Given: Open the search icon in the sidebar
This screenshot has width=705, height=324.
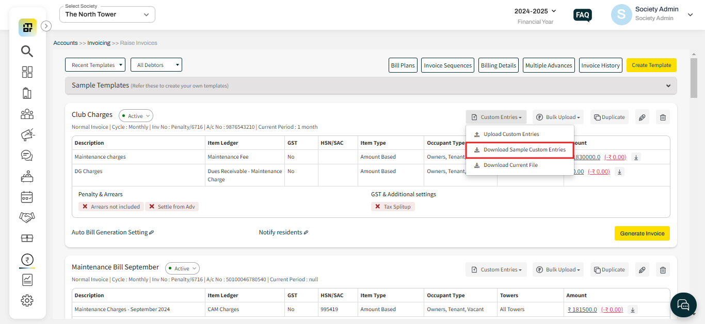Looking at the screenshot, I should (x=27, y=51).
